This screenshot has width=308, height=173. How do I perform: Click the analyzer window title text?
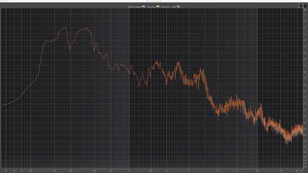[x=154, y=1]
